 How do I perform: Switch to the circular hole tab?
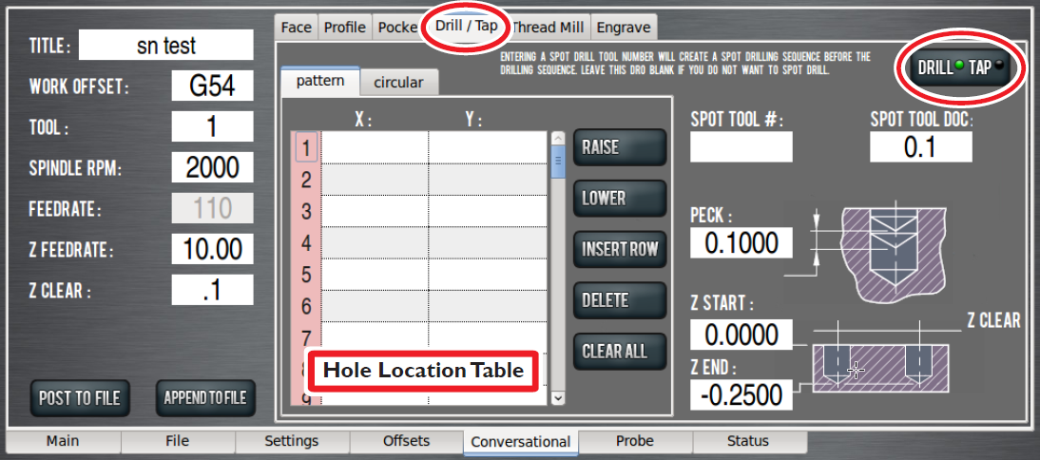pos(398,82)
